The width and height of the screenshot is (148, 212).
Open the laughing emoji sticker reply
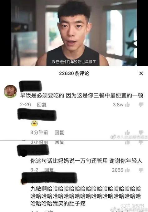(x=34, y=124)
